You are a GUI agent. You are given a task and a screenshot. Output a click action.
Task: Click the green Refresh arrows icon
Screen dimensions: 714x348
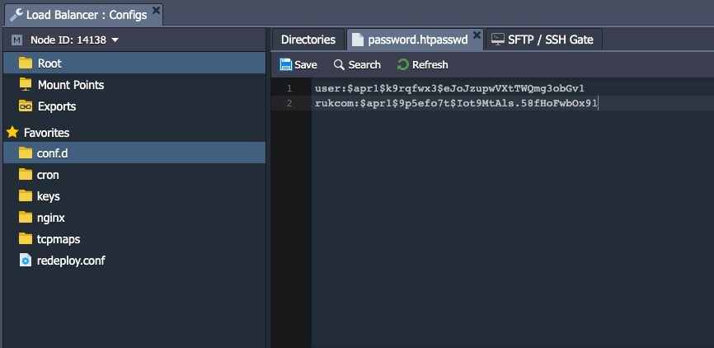pos(402,64)
